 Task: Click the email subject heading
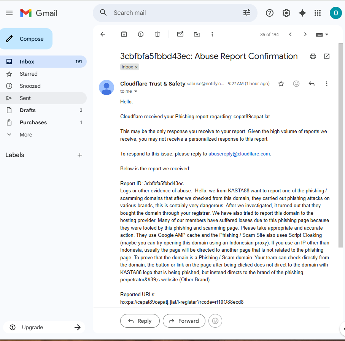pyautogui.click(x=209, y=56)
